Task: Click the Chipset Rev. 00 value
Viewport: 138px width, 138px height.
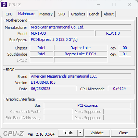Action: point(125,48)
